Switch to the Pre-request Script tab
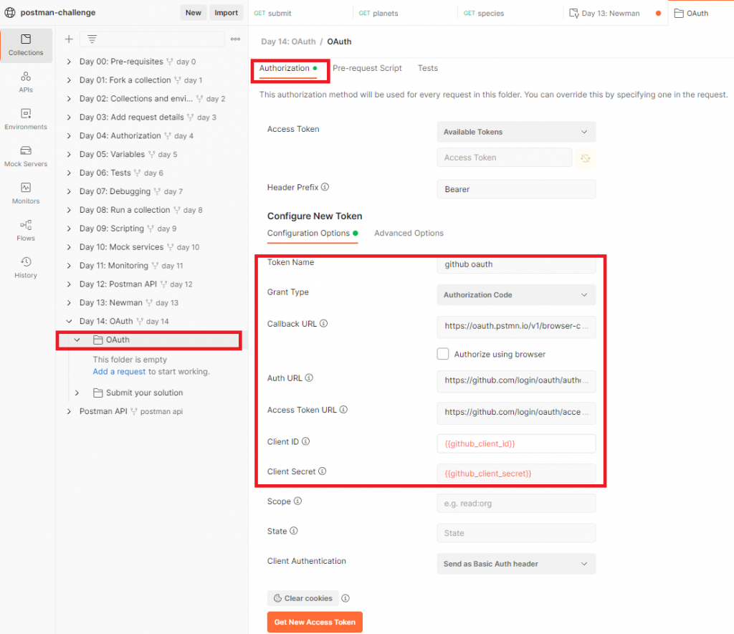Screen dimensions: 734x634 point(367,68)
